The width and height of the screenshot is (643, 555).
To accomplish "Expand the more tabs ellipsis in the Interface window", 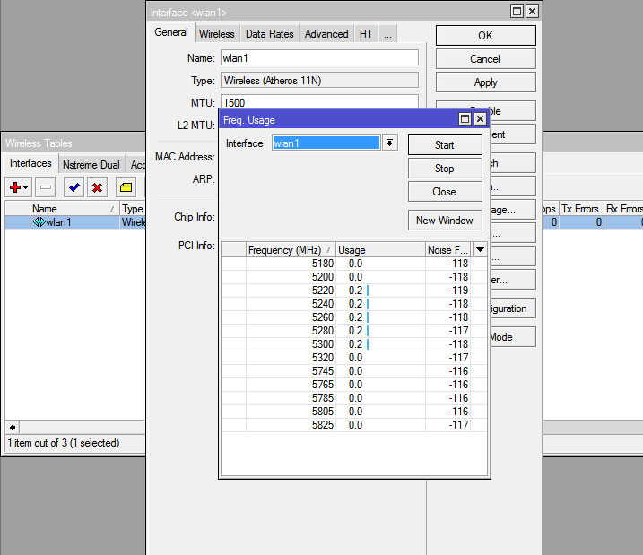I will pos(387,34).
